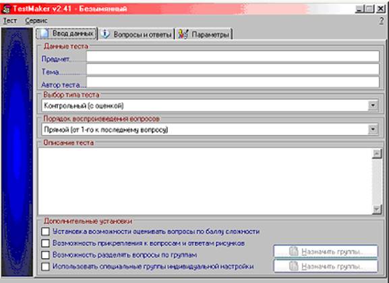Open the Тест menu
The height and width of the screenshot is (283, 389).
coord(10,21)
